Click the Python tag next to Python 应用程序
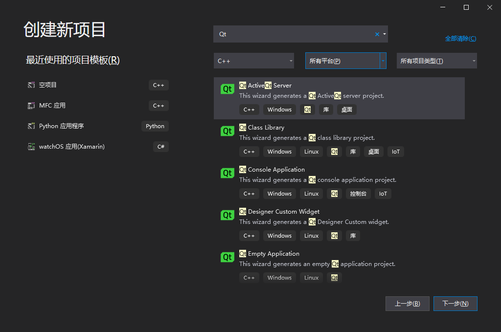 point(155,126)
